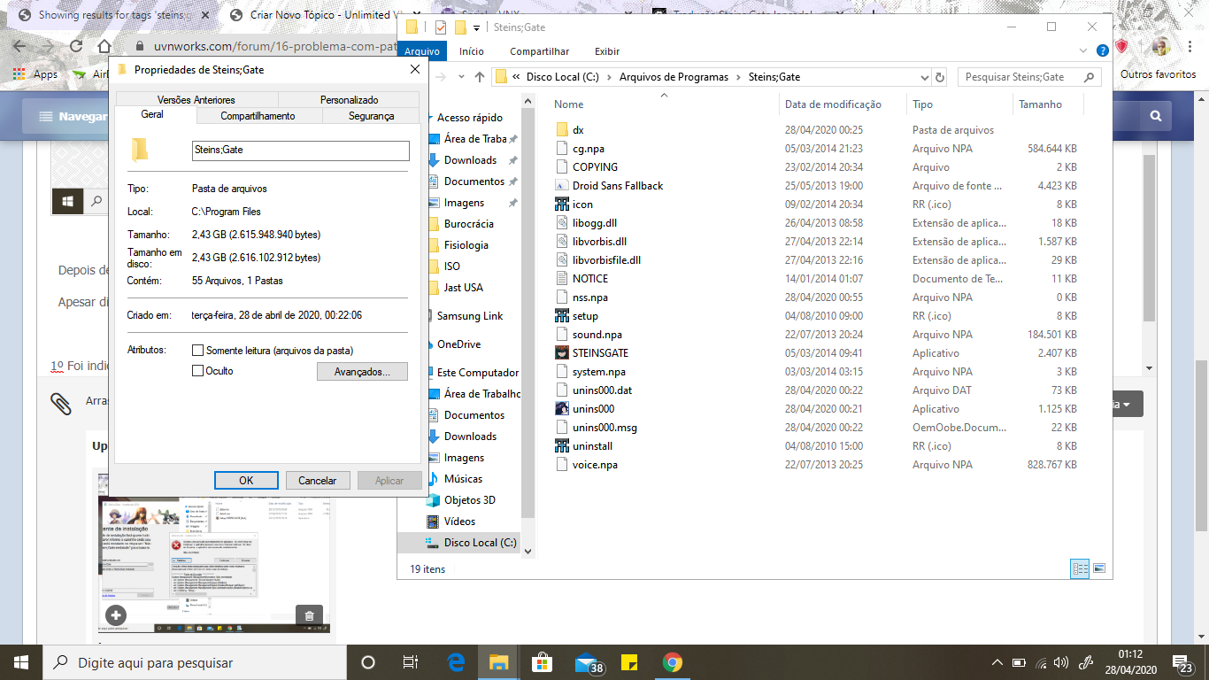1209x680 pixels.
Task: Open Jast USA folder in quick access
Action: pyautogui.click(x=463, y=287)
